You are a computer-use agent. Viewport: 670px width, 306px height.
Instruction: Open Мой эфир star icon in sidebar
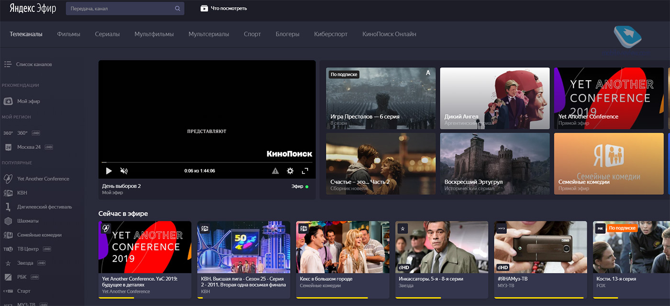(8, 102)
